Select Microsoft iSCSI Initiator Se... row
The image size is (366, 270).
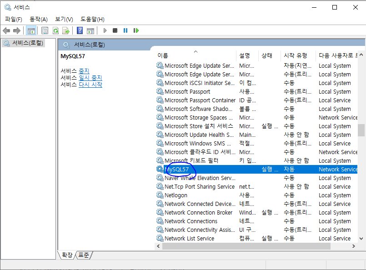point(256,83)
